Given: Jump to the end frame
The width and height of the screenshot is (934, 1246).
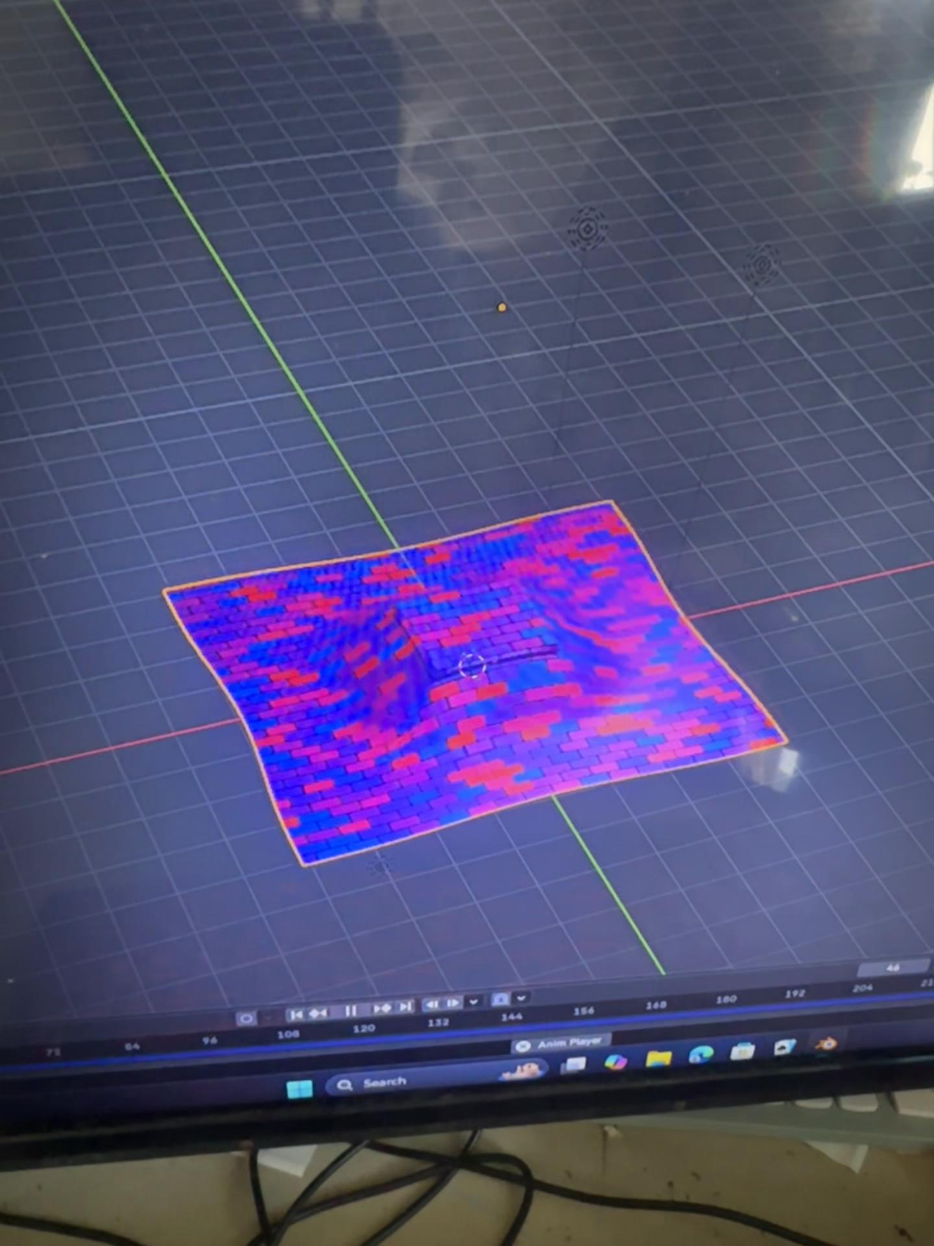Looking at the screenshot, I should 406,1007.
